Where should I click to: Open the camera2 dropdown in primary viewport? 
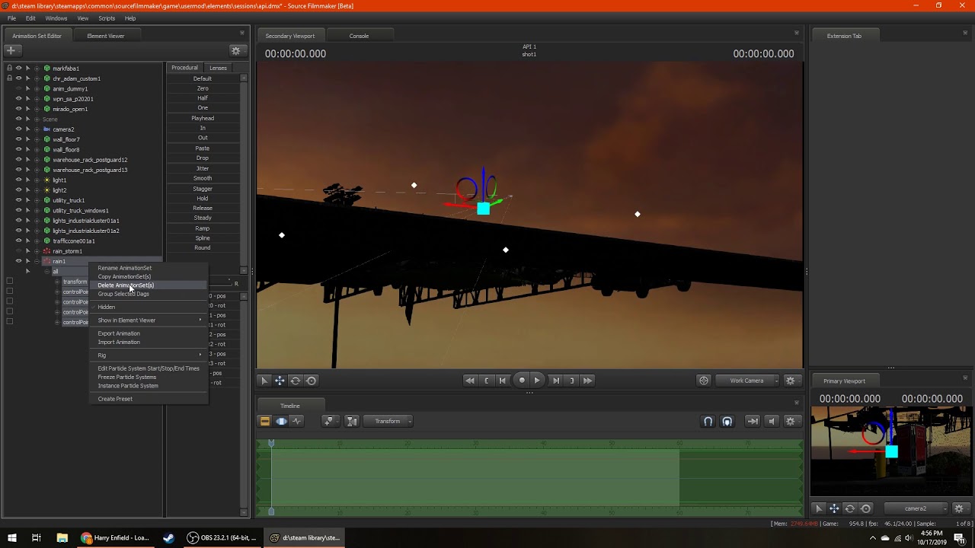click(917, 508)
